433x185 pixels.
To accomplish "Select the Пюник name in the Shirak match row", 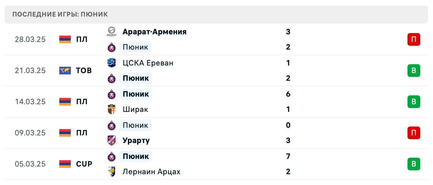I will coord(135,94).
